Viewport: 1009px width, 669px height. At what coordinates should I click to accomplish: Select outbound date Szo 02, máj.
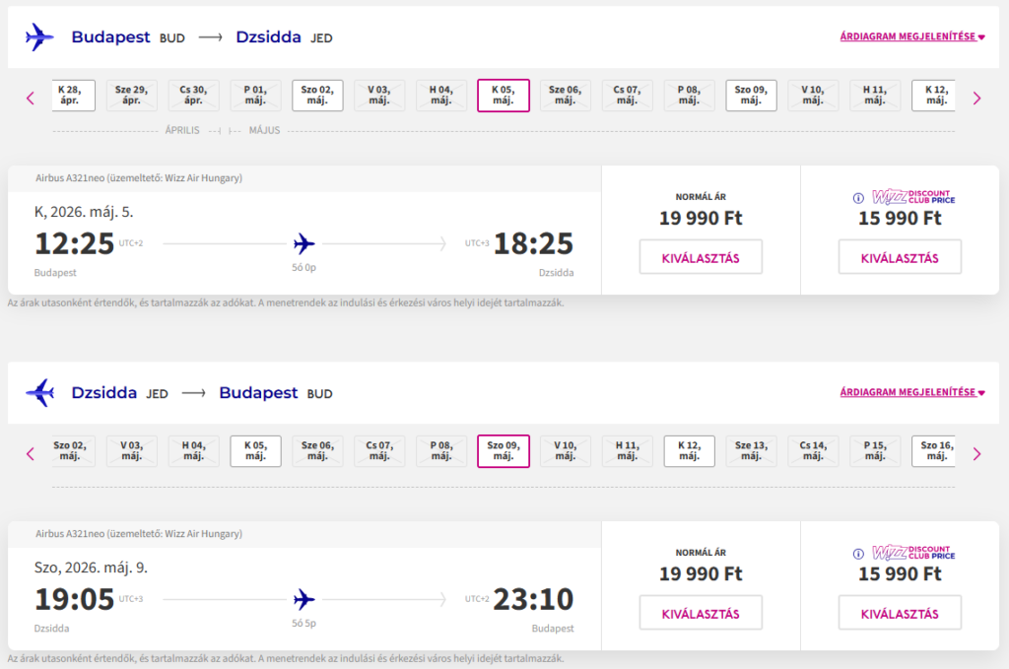coord(317,96)
